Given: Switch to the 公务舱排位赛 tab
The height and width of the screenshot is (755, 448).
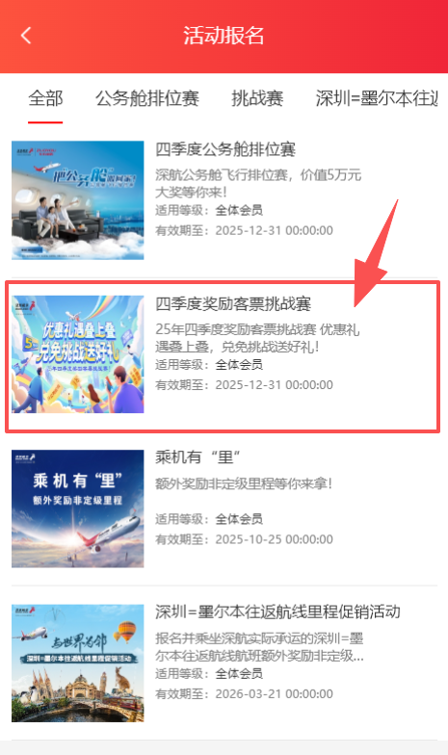Looking at the screenshot, I should click(146, 98).
